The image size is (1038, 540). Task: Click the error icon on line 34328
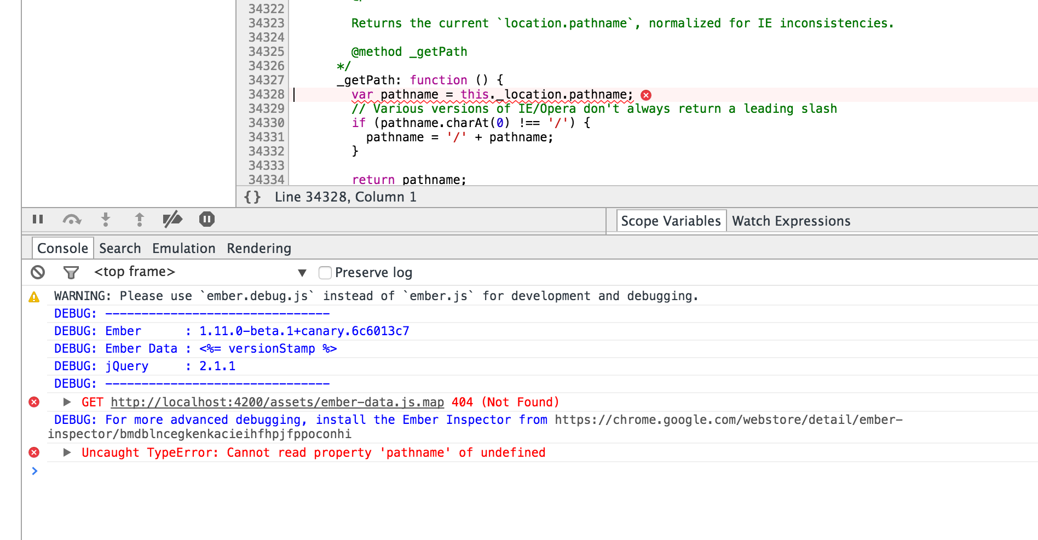(646, 95)
